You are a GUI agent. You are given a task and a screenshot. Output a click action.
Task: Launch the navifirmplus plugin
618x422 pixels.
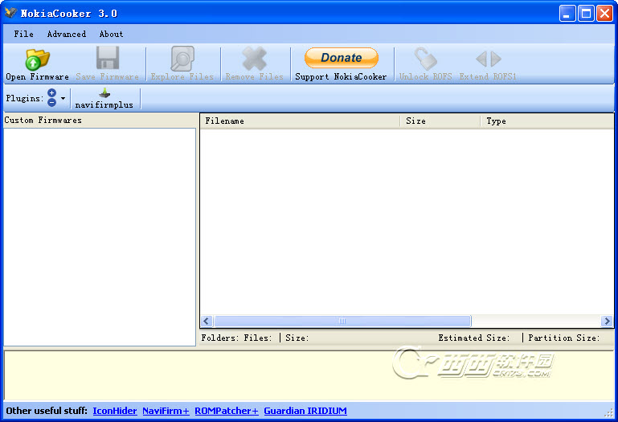pyautogui.click(x=104, y=99)
